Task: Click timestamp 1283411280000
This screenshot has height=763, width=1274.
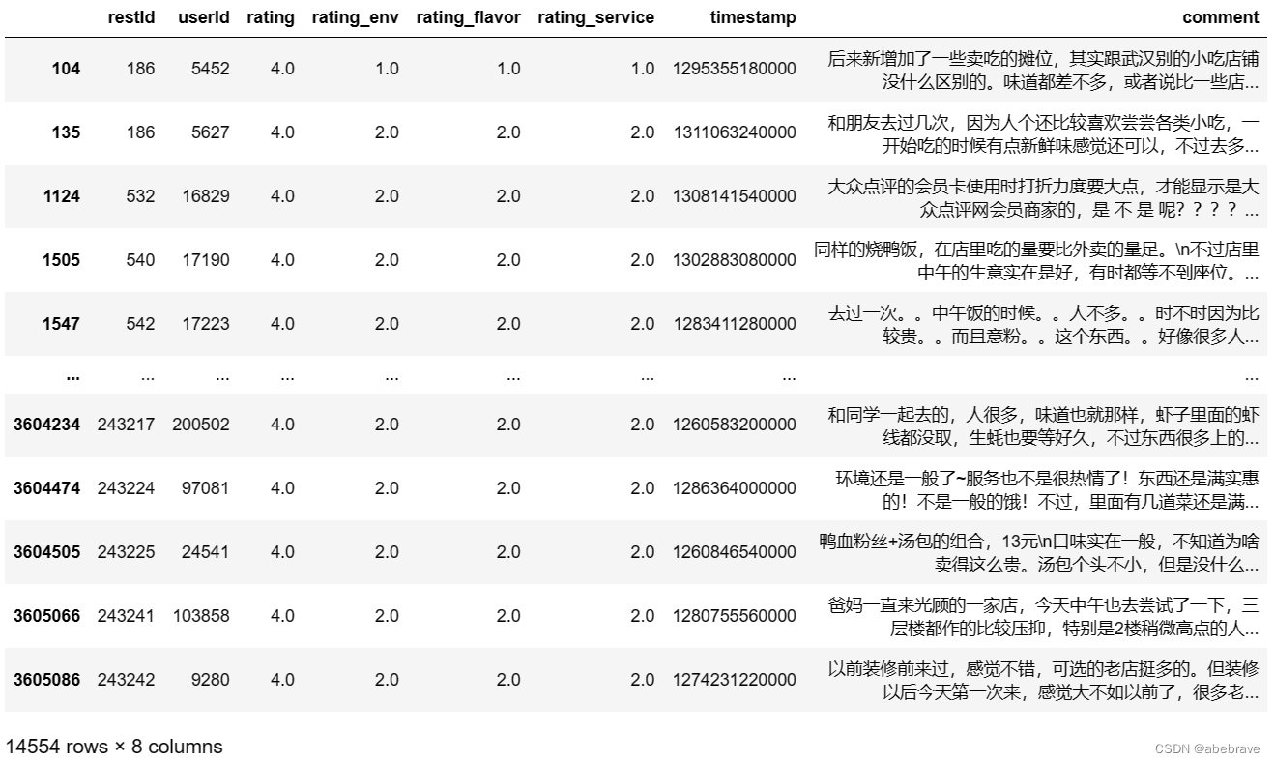Action: click(735, 324)
